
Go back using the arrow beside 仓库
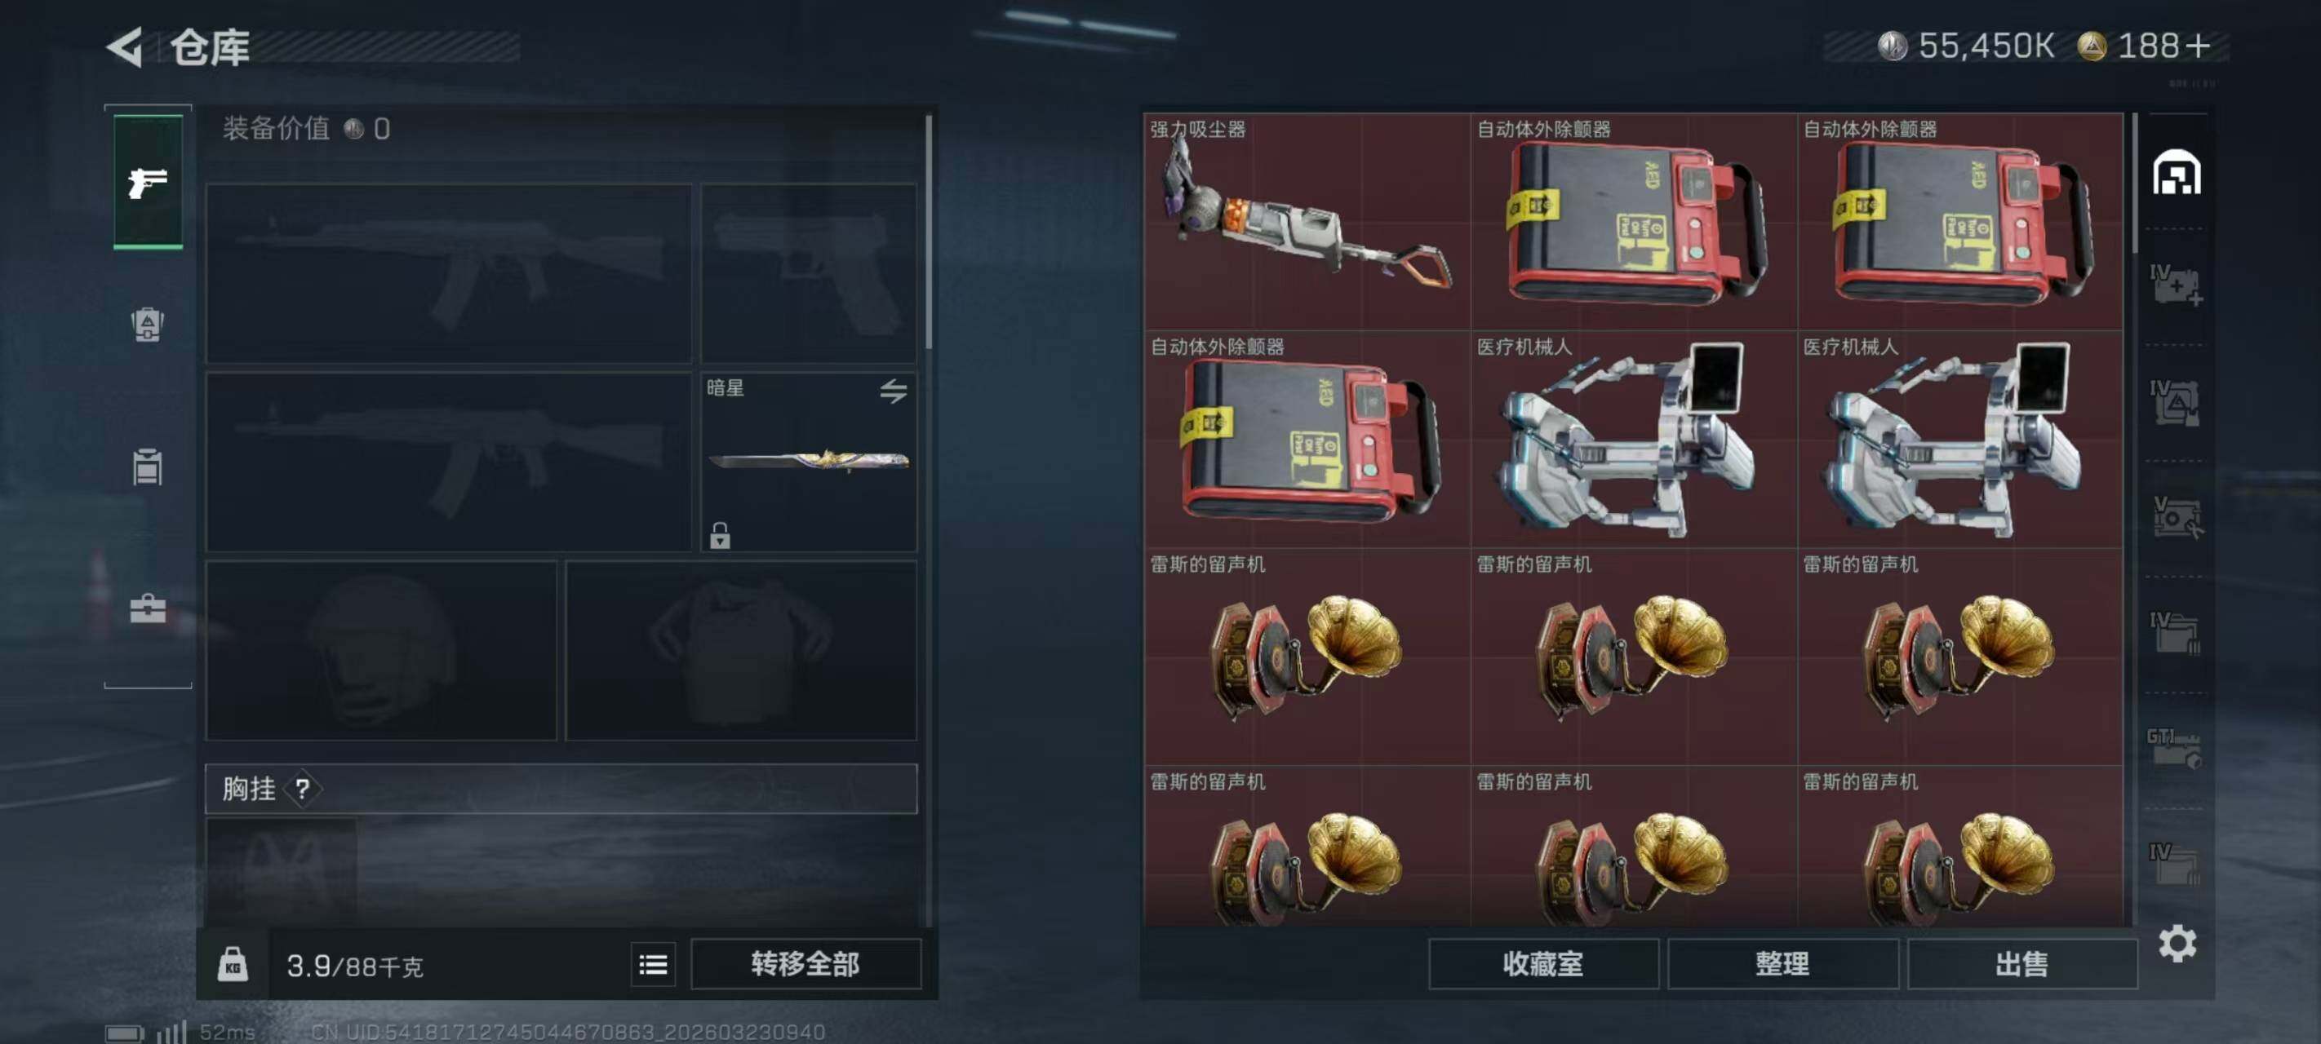tap(125, 46)
